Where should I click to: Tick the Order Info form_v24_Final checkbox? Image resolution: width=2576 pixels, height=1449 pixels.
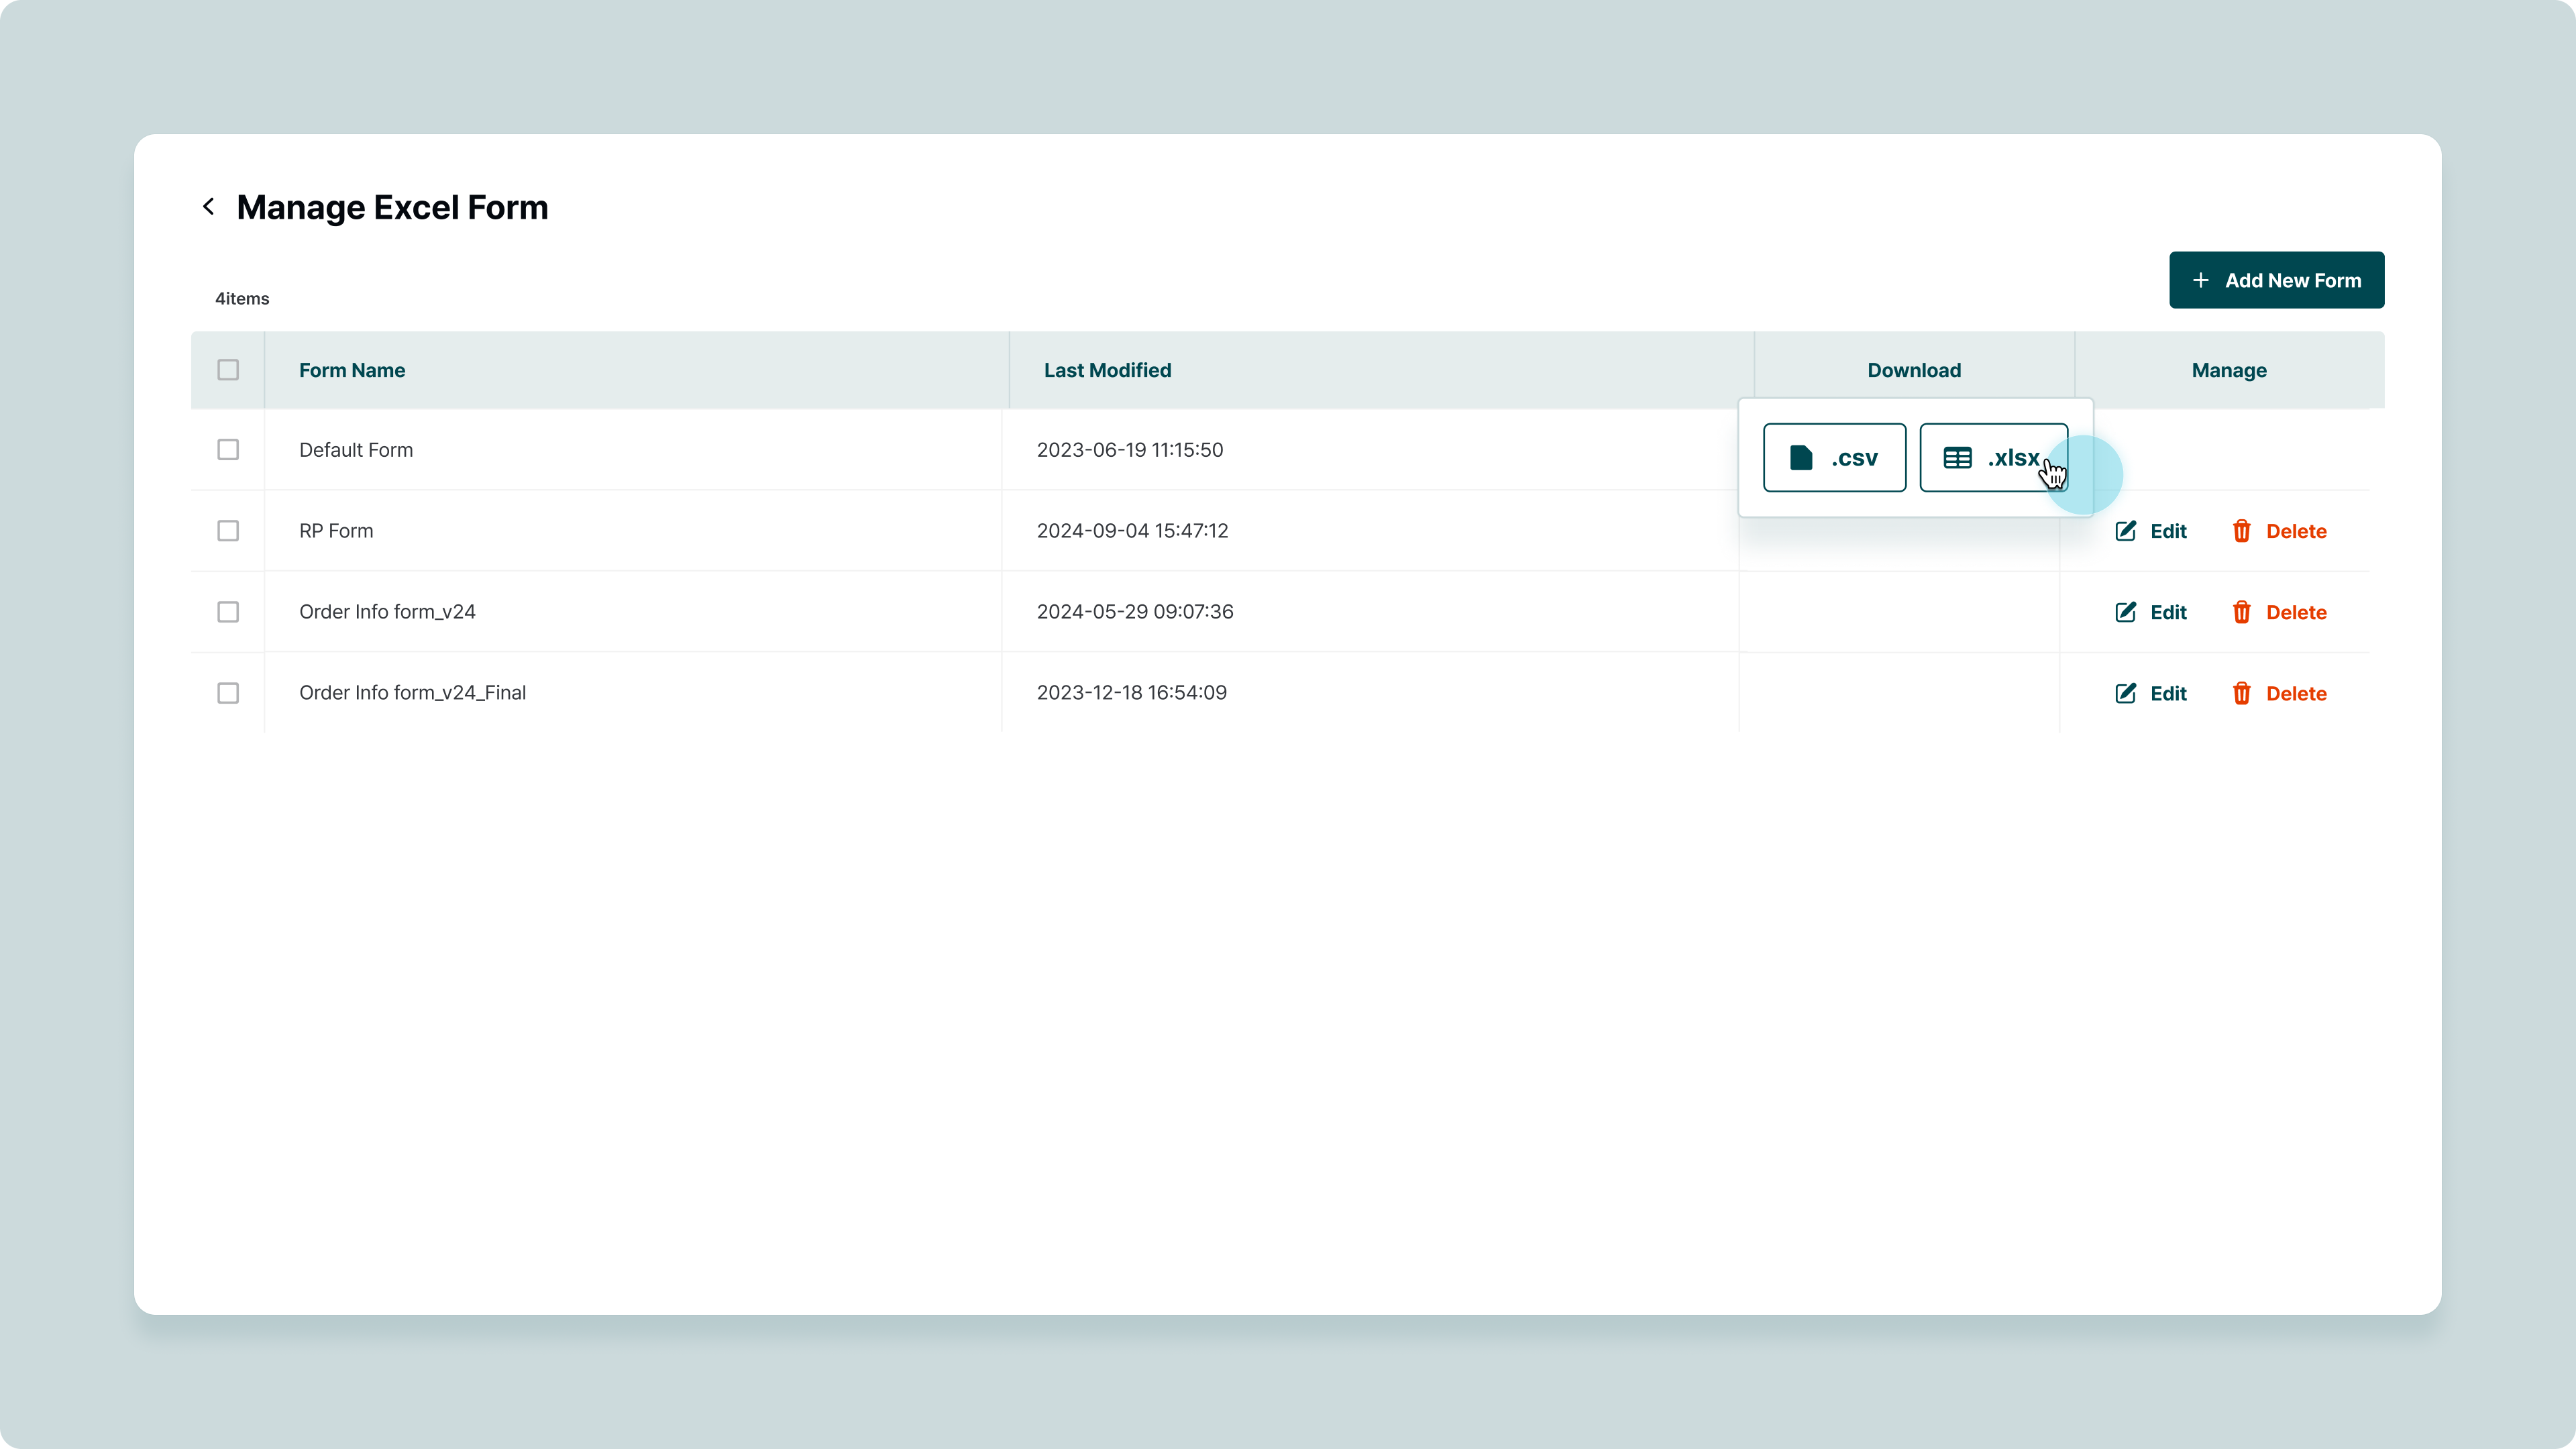point(228,693)
